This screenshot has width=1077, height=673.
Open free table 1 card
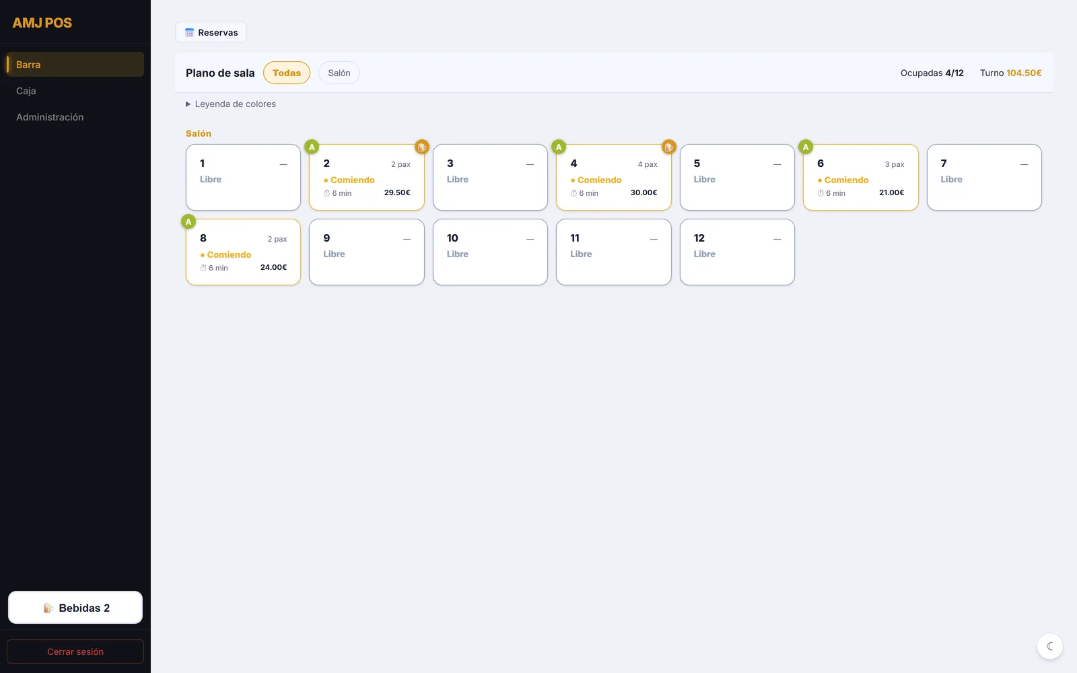coord(243,177)
